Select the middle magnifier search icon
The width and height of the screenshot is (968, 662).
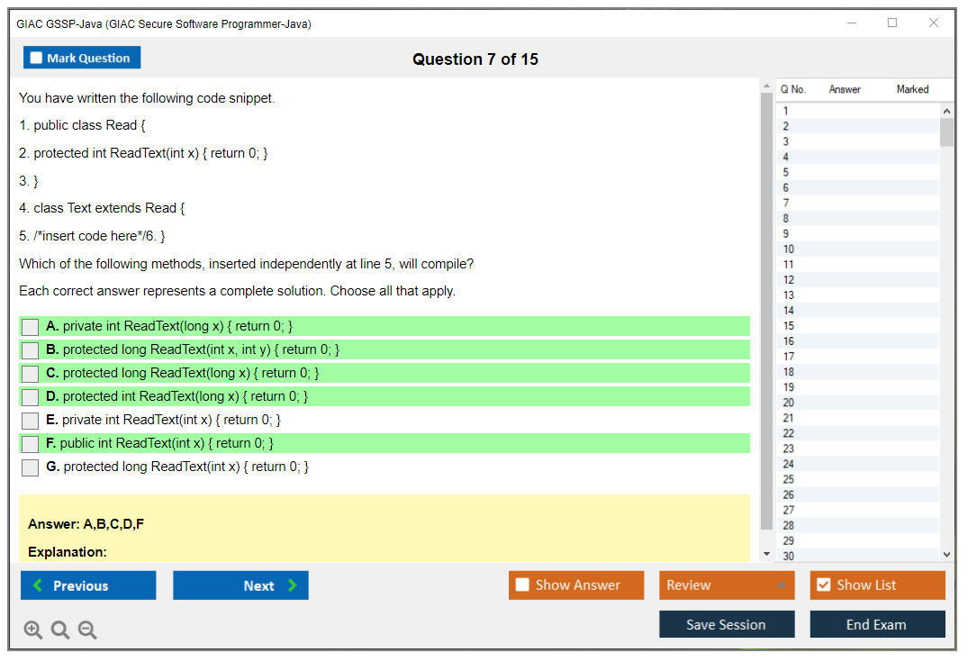click(x=59, y=630)
